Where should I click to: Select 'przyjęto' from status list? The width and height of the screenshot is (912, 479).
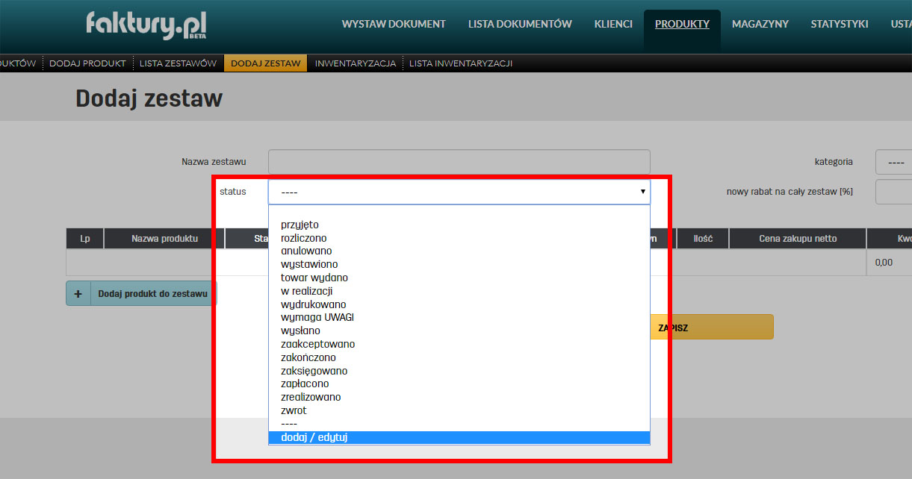pyautogui.click(x=300, y=225)
